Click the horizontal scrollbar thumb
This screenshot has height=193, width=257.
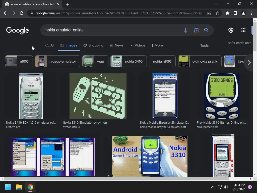116,179
